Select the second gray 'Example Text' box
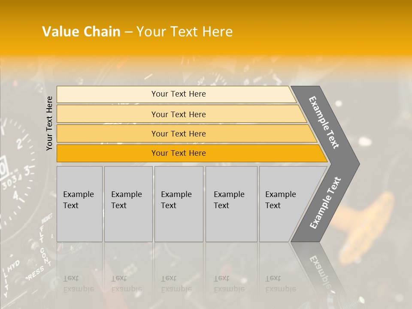 (128, 204)
